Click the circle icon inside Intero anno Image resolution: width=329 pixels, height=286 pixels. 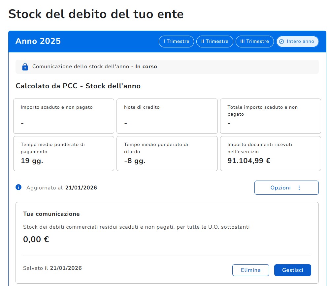tap(281, 42)
